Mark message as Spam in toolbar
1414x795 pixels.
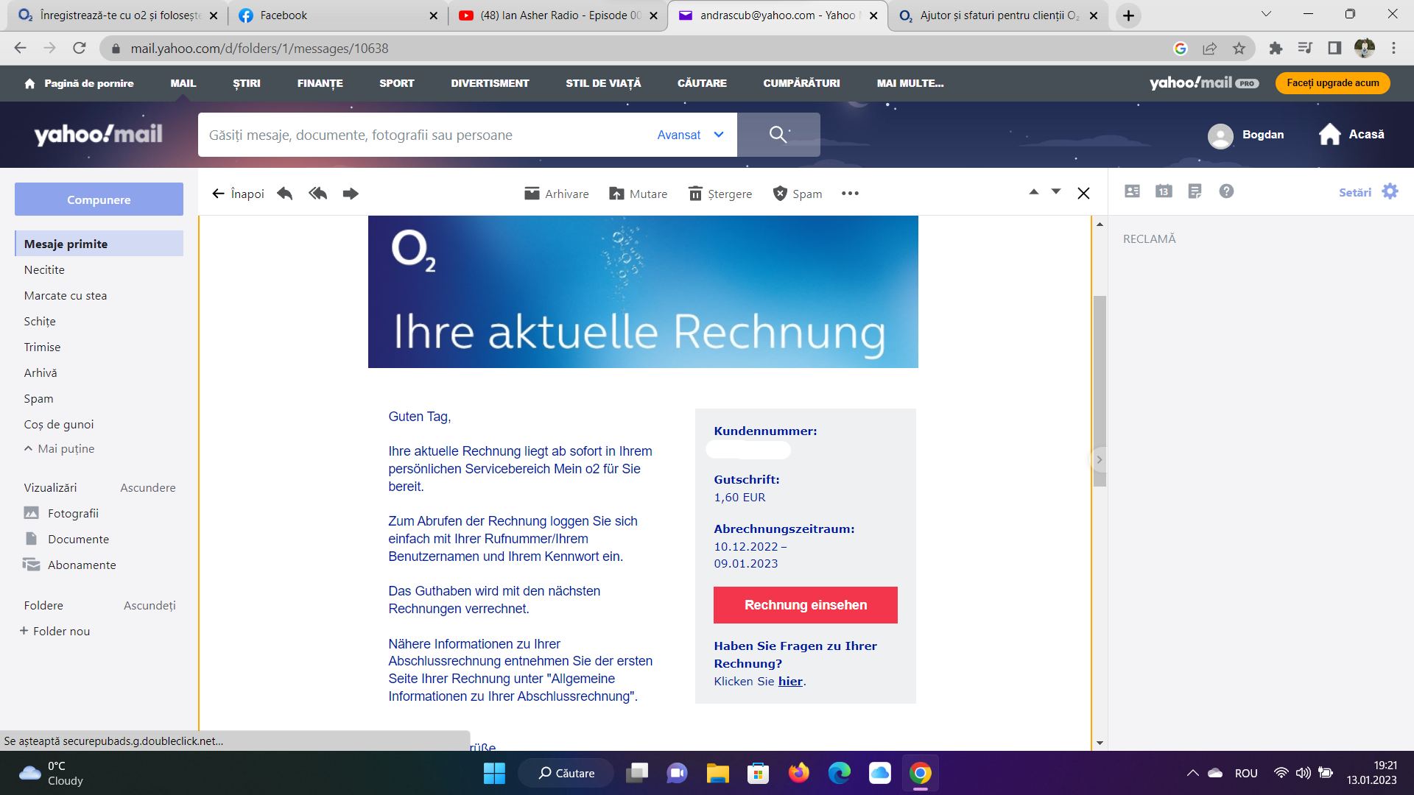tap(797, 194)
